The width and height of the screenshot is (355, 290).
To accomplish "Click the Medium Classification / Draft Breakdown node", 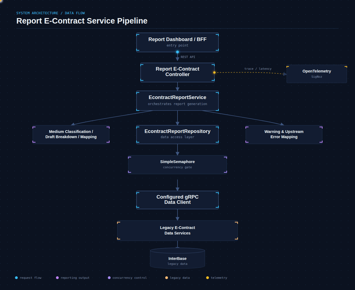I will pos(71,135).
